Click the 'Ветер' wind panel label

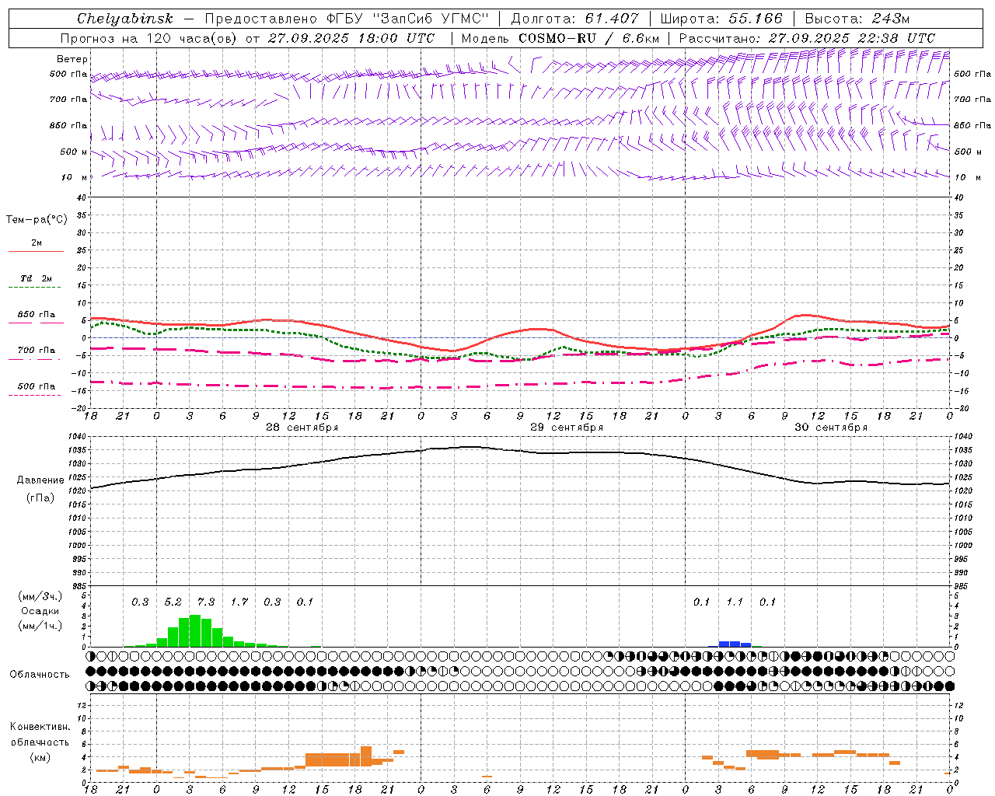(72, 59)
